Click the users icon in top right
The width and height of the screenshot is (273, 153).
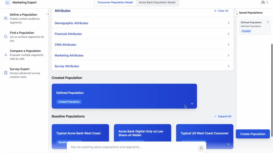pyautogui.click(x=263, y=3)
